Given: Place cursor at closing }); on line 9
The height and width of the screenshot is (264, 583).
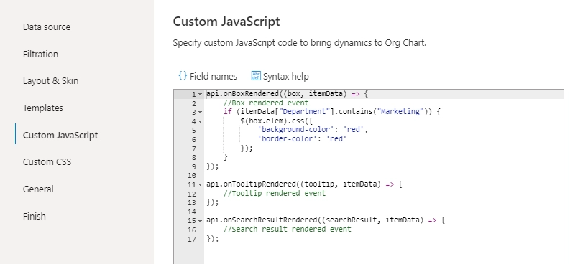Looking at the screenshot, I should [213, 166].
